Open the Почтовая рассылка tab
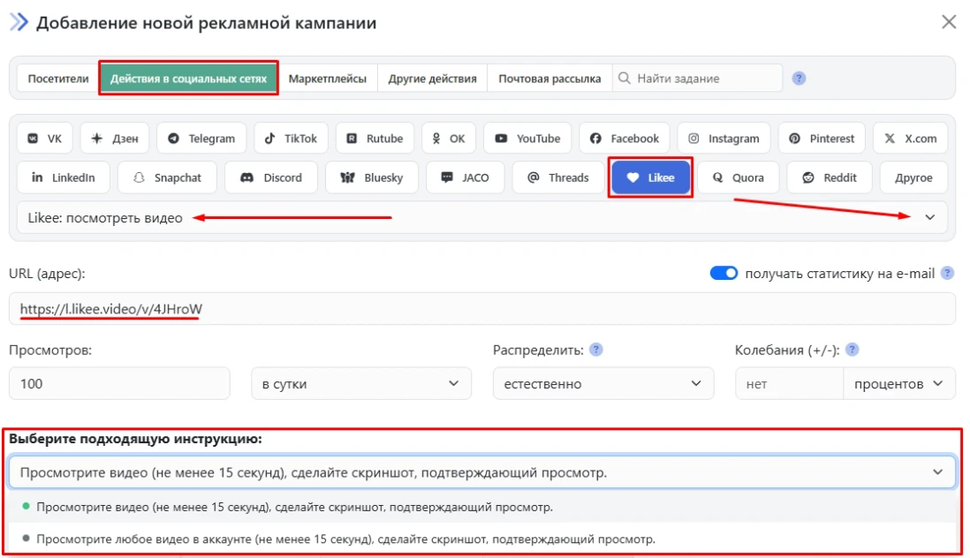970x558 pixels. click(x=549, y=79)
